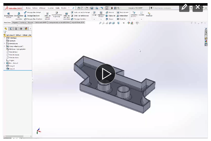Image resolution: width=211 pixels, height=141 pixels.
Task: Open dropdown under Courbes
Action: (141, 19)
